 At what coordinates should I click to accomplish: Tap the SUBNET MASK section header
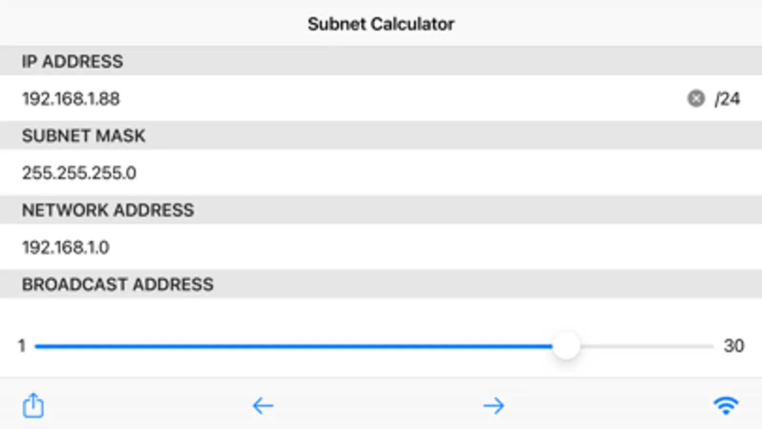click(83, 136)
